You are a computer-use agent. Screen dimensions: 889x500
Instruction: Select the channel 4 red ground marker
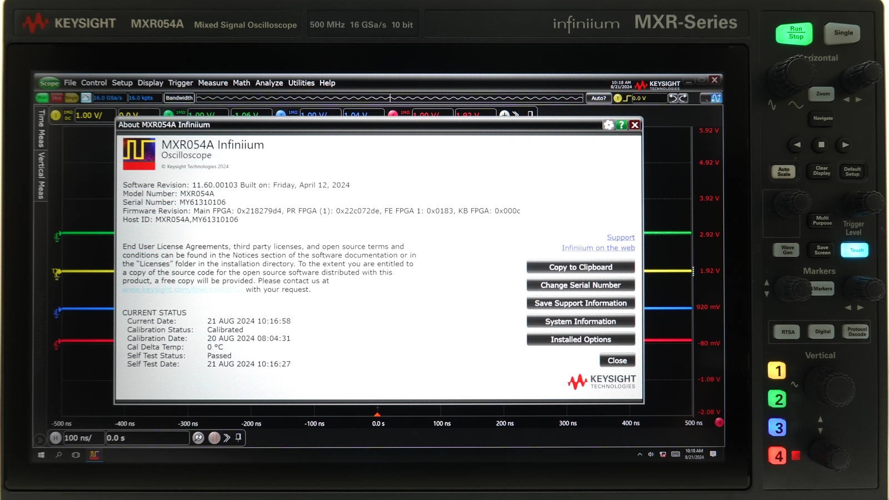click(x=57, y=345)
